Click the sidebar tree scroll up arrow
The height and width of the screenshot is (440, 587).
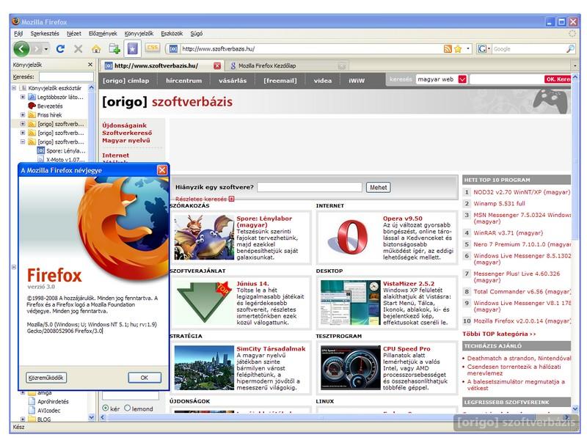pyautogui.click(x=91, y=87)
